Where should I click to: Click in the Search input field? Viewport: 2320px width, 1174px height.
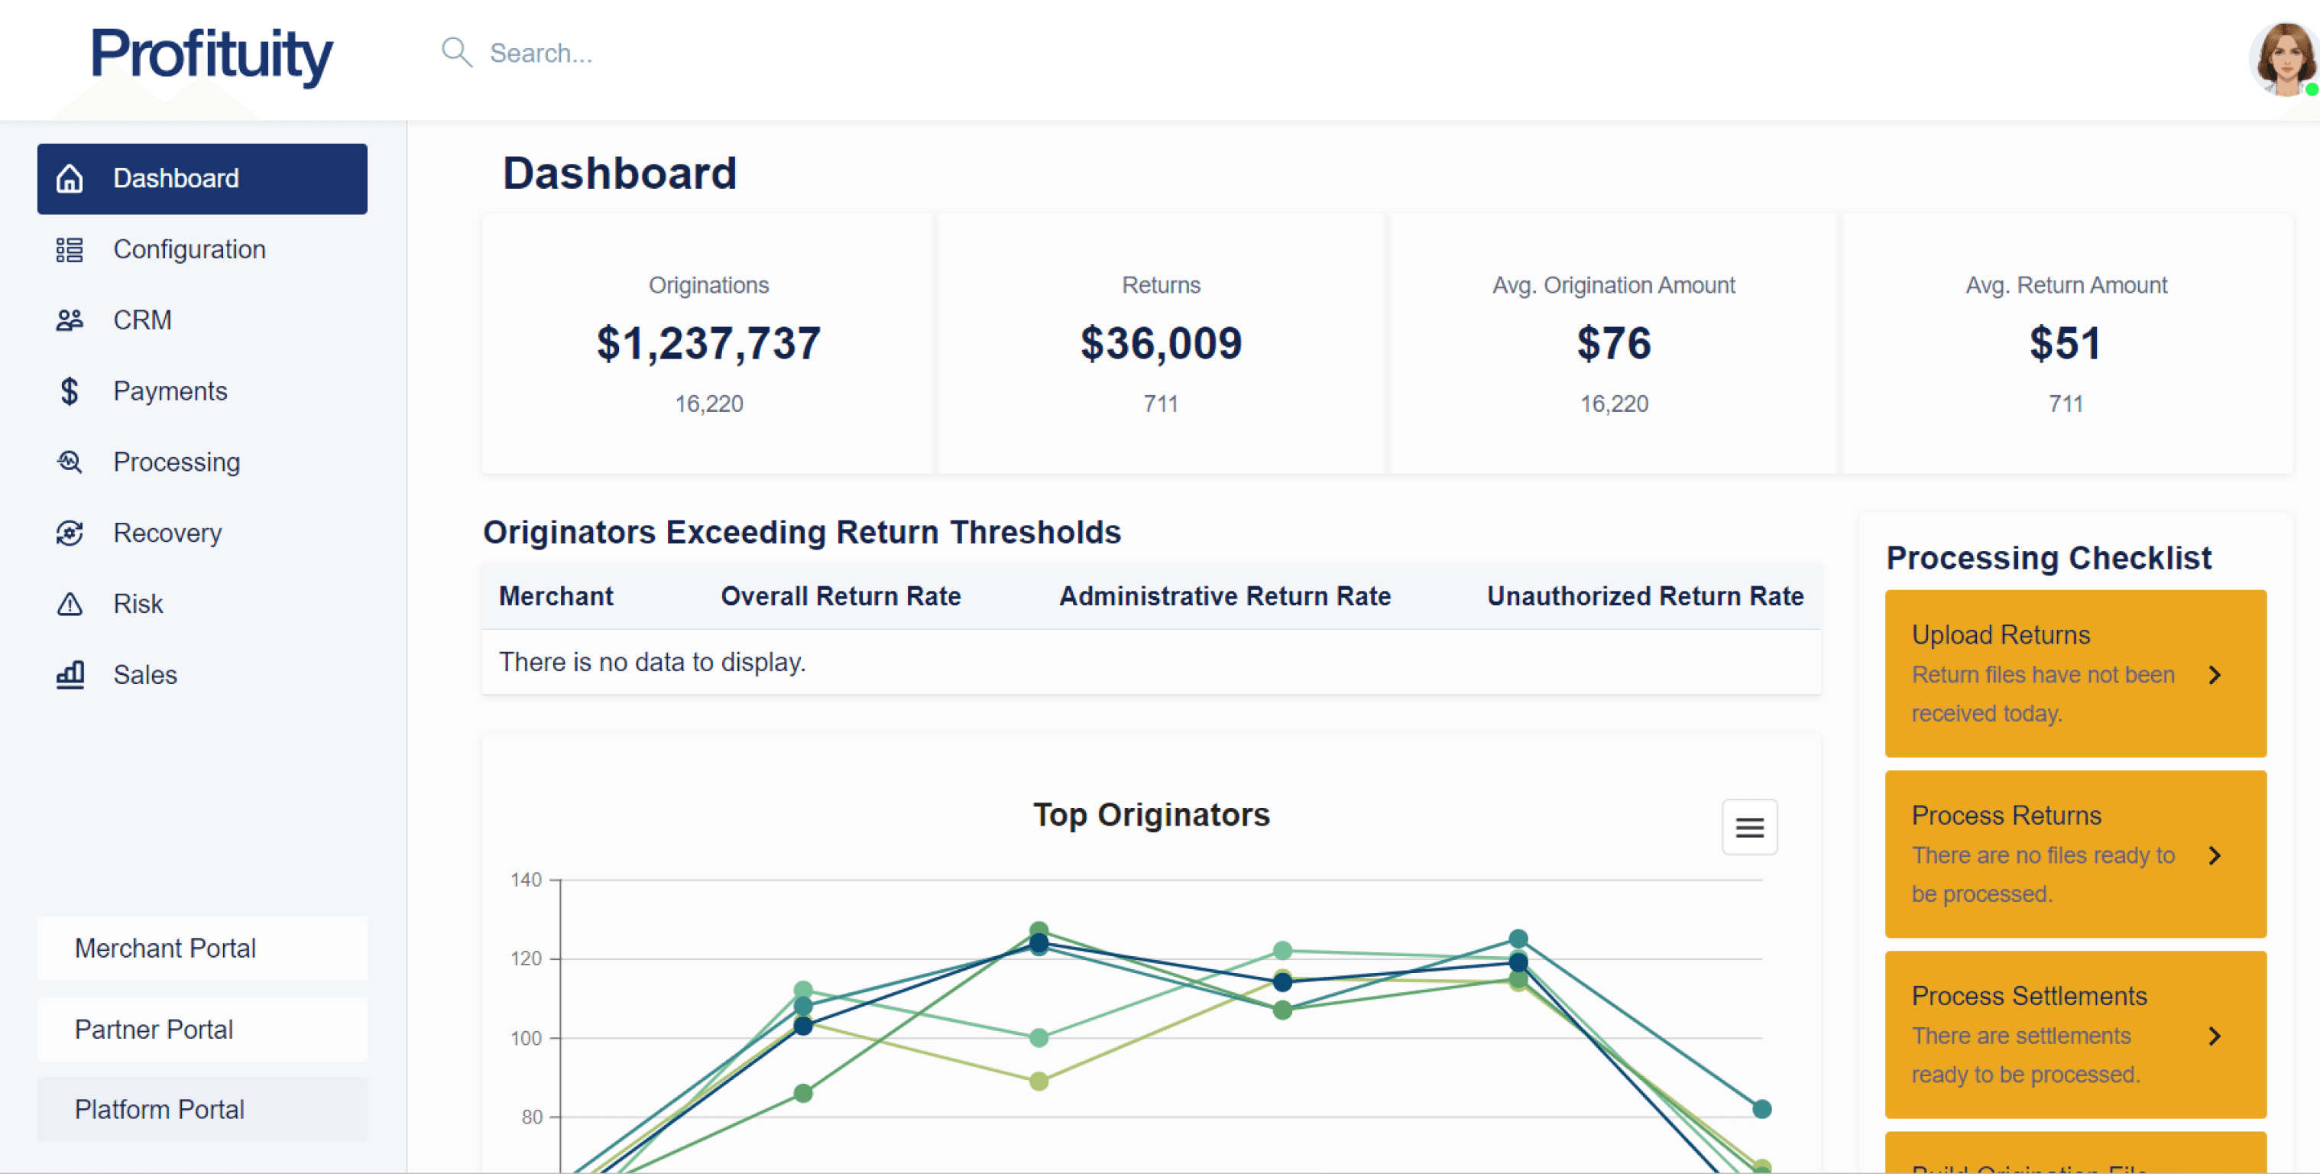[811, 54]
